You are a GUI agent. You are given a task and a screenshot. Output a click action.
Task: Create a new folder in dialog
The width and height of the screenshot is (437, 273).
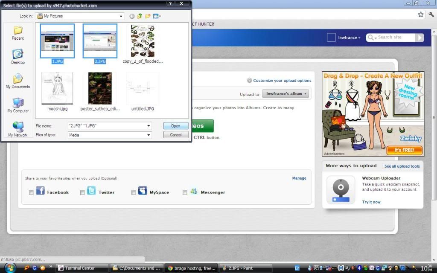(148, 16)
